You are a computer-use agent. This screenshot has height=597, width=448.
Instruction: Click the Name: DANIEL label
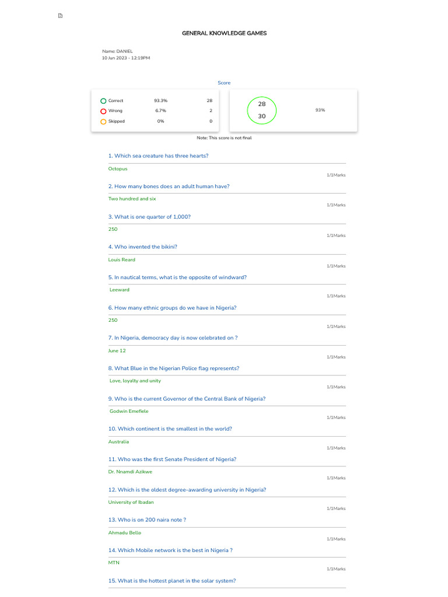pos(117,51)
